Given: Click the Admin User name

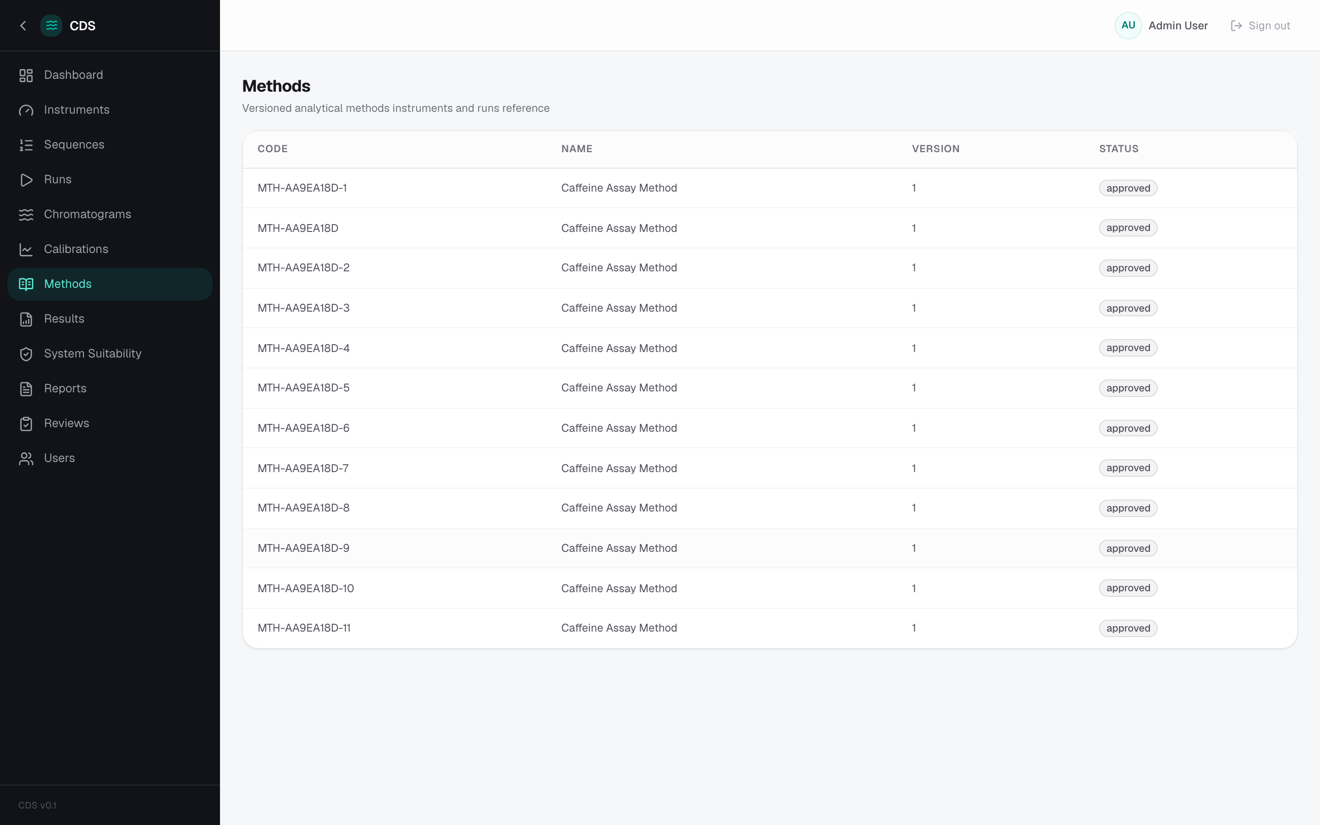Looking at the screenshot, I should click(x=1177, y=26).
